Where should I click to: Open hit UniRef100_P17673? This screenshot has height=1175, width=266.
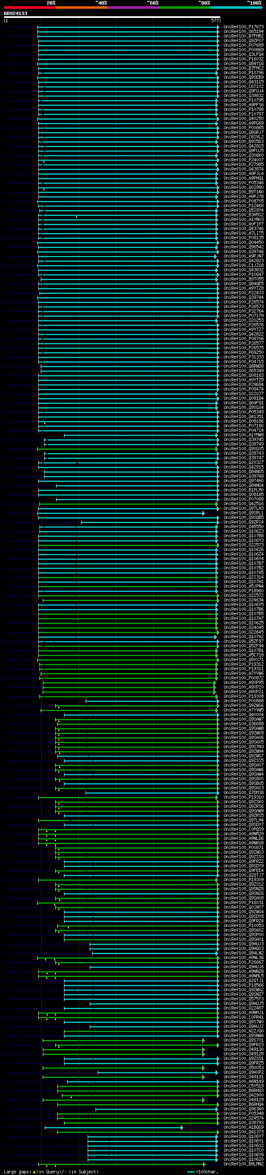click(x=244, y=27)
